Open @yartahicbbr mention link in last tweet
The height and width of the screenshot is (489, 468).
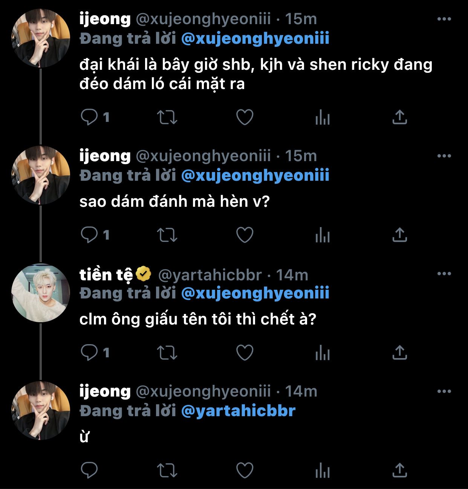pyautogui.click(x=238, y=411)
